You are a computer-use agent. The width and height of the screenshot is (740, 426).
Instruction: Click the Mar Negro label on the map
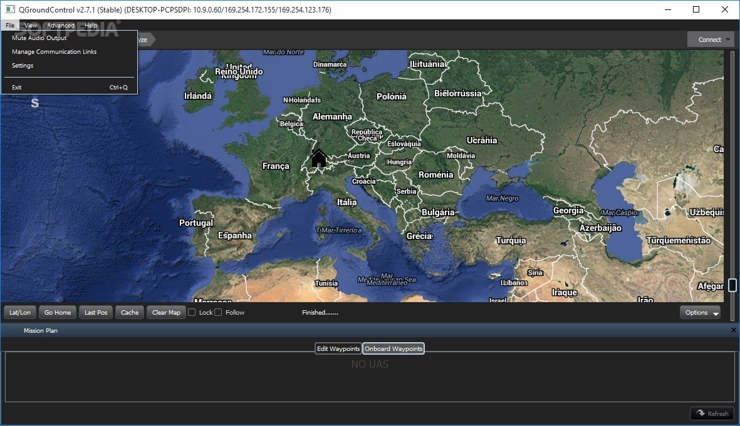click(502, 198)
